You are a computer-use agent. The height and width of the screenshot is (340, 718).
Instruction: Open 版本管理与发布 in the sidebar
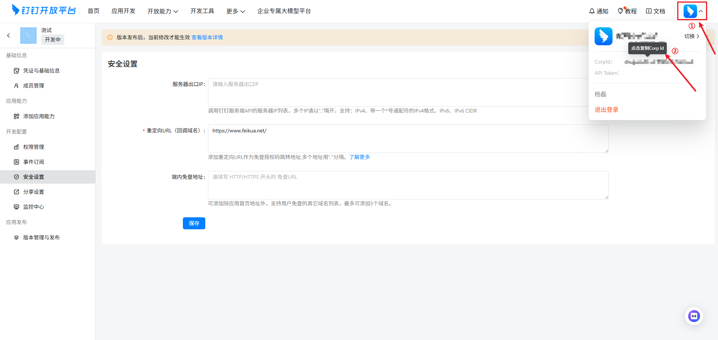41,238
